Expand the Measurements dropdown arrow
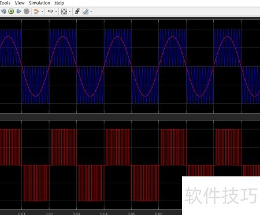Viewport: 260px width, 215px height. pos(91,12)
